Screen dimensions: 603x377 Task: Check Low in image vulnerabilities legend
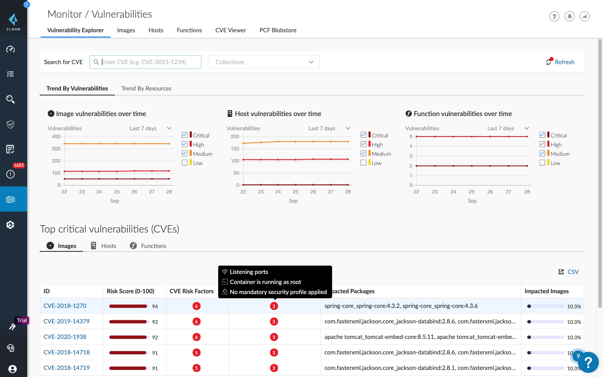tap(185, 163)
